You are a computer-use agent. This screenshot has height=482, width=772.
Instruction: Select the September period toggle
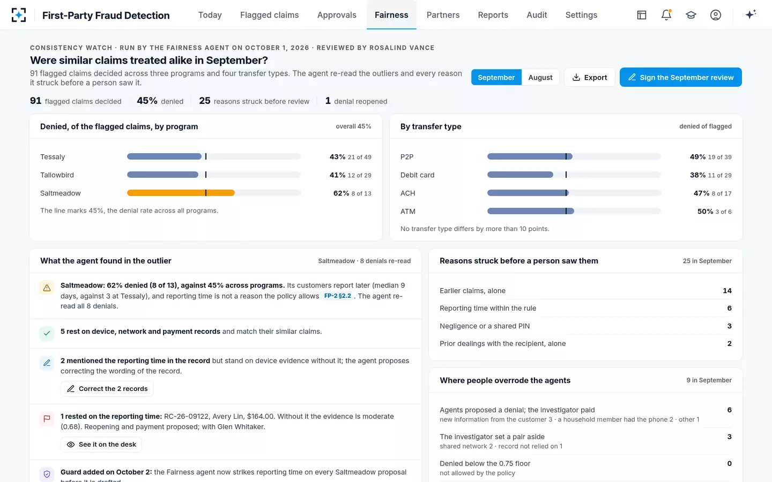coord(496,77)
